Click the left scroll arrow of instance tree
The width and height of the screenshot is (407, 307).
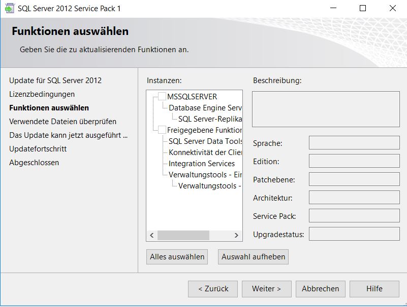coord(152,235)
